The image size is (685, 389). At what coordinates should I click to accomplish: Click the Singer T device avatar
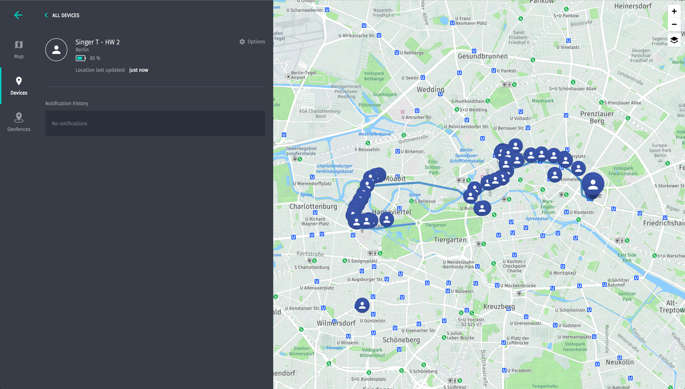pyautogui.click(x=56, y=50)
